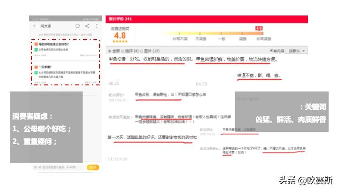
Task: Click the large 4.8 rating score
Action: pyautogui.click(x=120, y=36)
